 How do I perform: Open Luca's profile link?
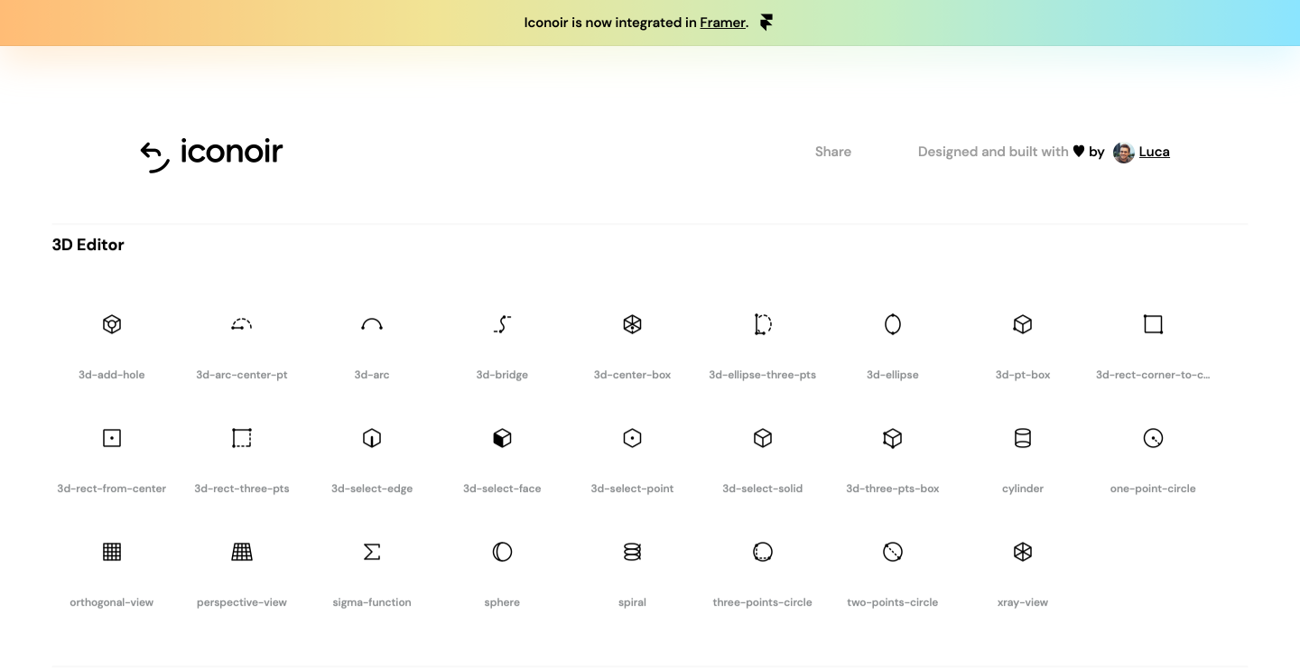pos(1154,152)
